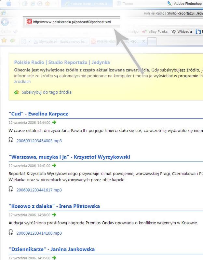Open "Kosowo z daleka" - Irena Piłatowska article

[x=54, y=206]
